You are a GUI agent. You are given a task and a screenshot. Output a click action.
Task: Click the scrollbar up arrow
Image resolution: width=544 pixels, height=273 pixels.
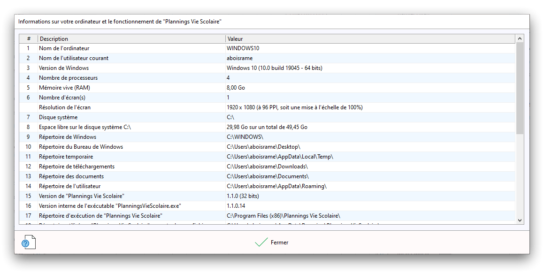[x=520, y=38]
